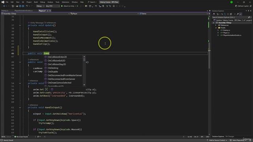Collapse the HandleInput method fold arrow
253x142 pixels.
pos(20,107)
